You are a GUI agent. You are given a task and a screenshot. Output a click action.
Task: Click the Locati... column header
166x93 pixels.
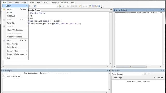(x=161, y=78)
